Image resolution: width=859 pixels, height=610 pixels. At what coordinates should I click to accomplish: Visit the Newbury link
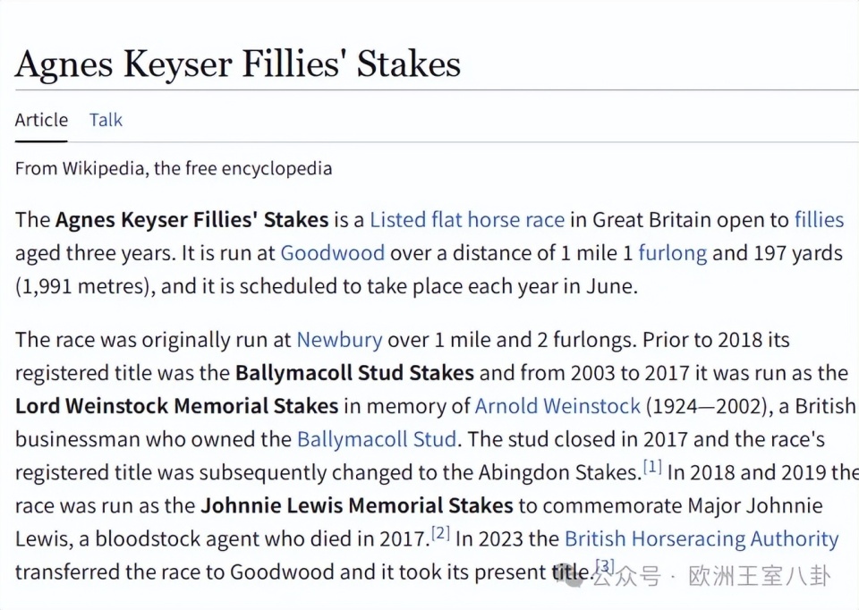point(339,340)
